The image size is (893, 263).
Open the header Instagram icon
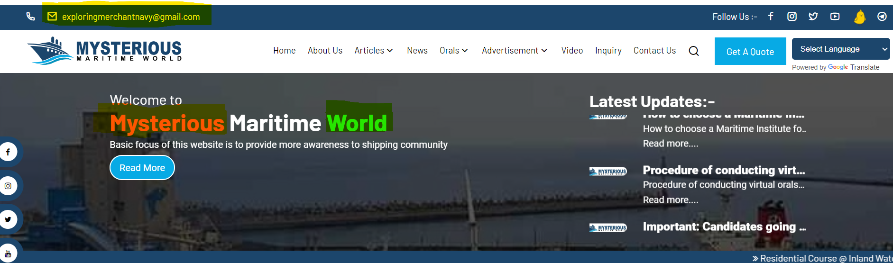[792, 17]
